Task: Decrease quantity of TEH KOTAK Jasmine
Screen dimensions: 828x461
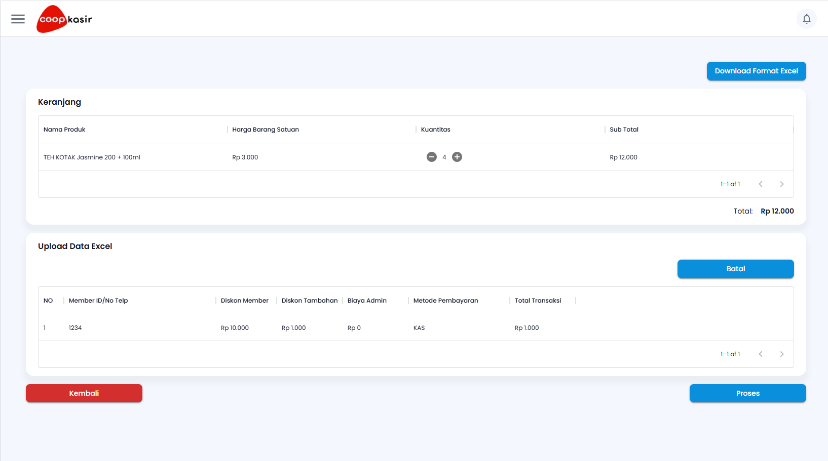Action: pyautogui.click(x=431, y=157)
